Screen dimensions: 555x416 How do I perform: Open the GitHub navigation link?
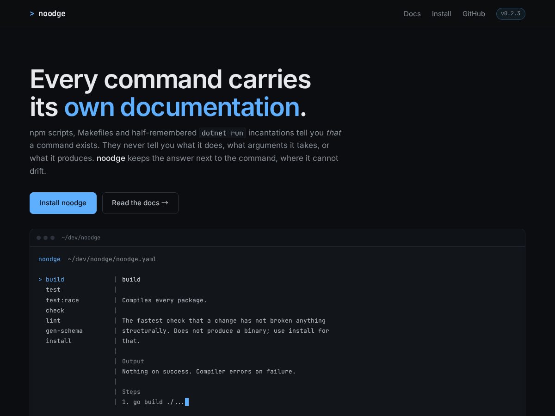[474, 14]
